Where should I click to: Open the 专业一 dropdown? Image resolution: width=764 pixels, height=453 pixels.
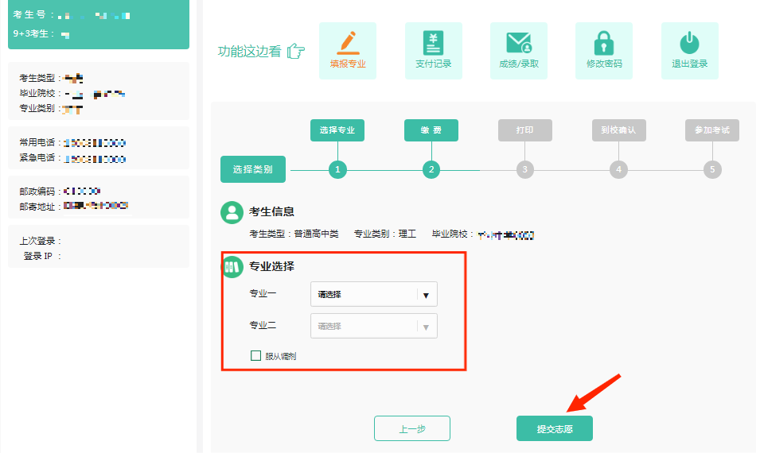click(374, 294)
